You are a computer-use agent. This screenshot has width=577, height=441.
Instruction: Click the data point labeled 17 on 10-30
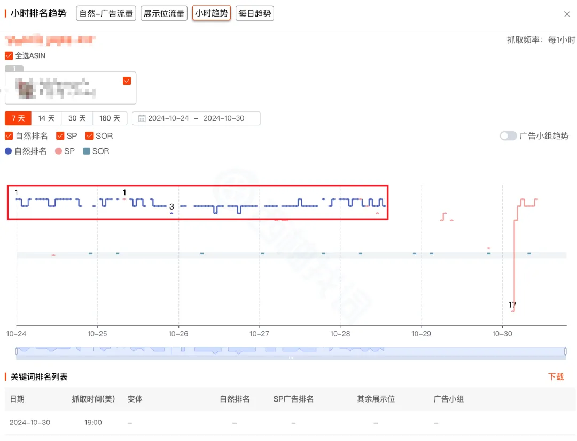[x=512, y=311]
